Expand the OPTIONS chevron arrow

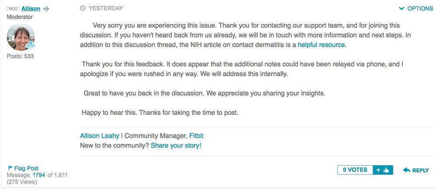pos(401,9)
